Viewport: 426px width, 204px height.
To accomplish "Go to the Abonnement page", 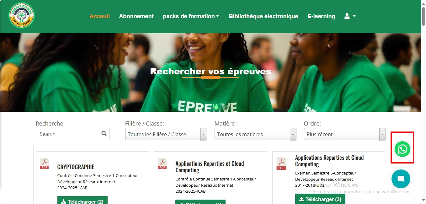I will 136,16.
